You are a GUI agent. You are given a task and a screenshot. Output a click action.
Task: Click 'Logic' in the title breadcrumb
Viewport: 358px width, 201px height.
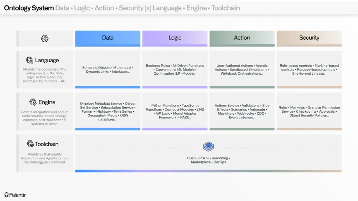82,8
